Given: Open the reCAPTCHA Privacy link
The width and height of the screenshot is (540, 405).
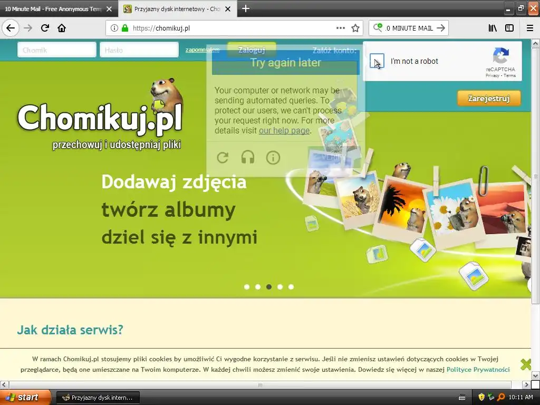Looking at the screenshot, I should tap(493, 75).
